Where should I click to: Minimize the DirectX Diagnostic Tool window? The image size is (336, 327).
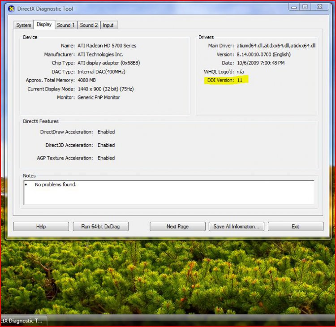[294, 7]
